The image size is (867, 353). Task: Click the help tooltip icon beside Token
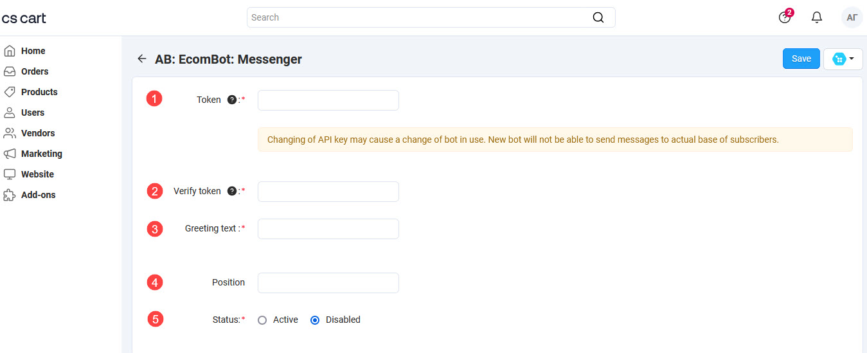coord(232,100)
